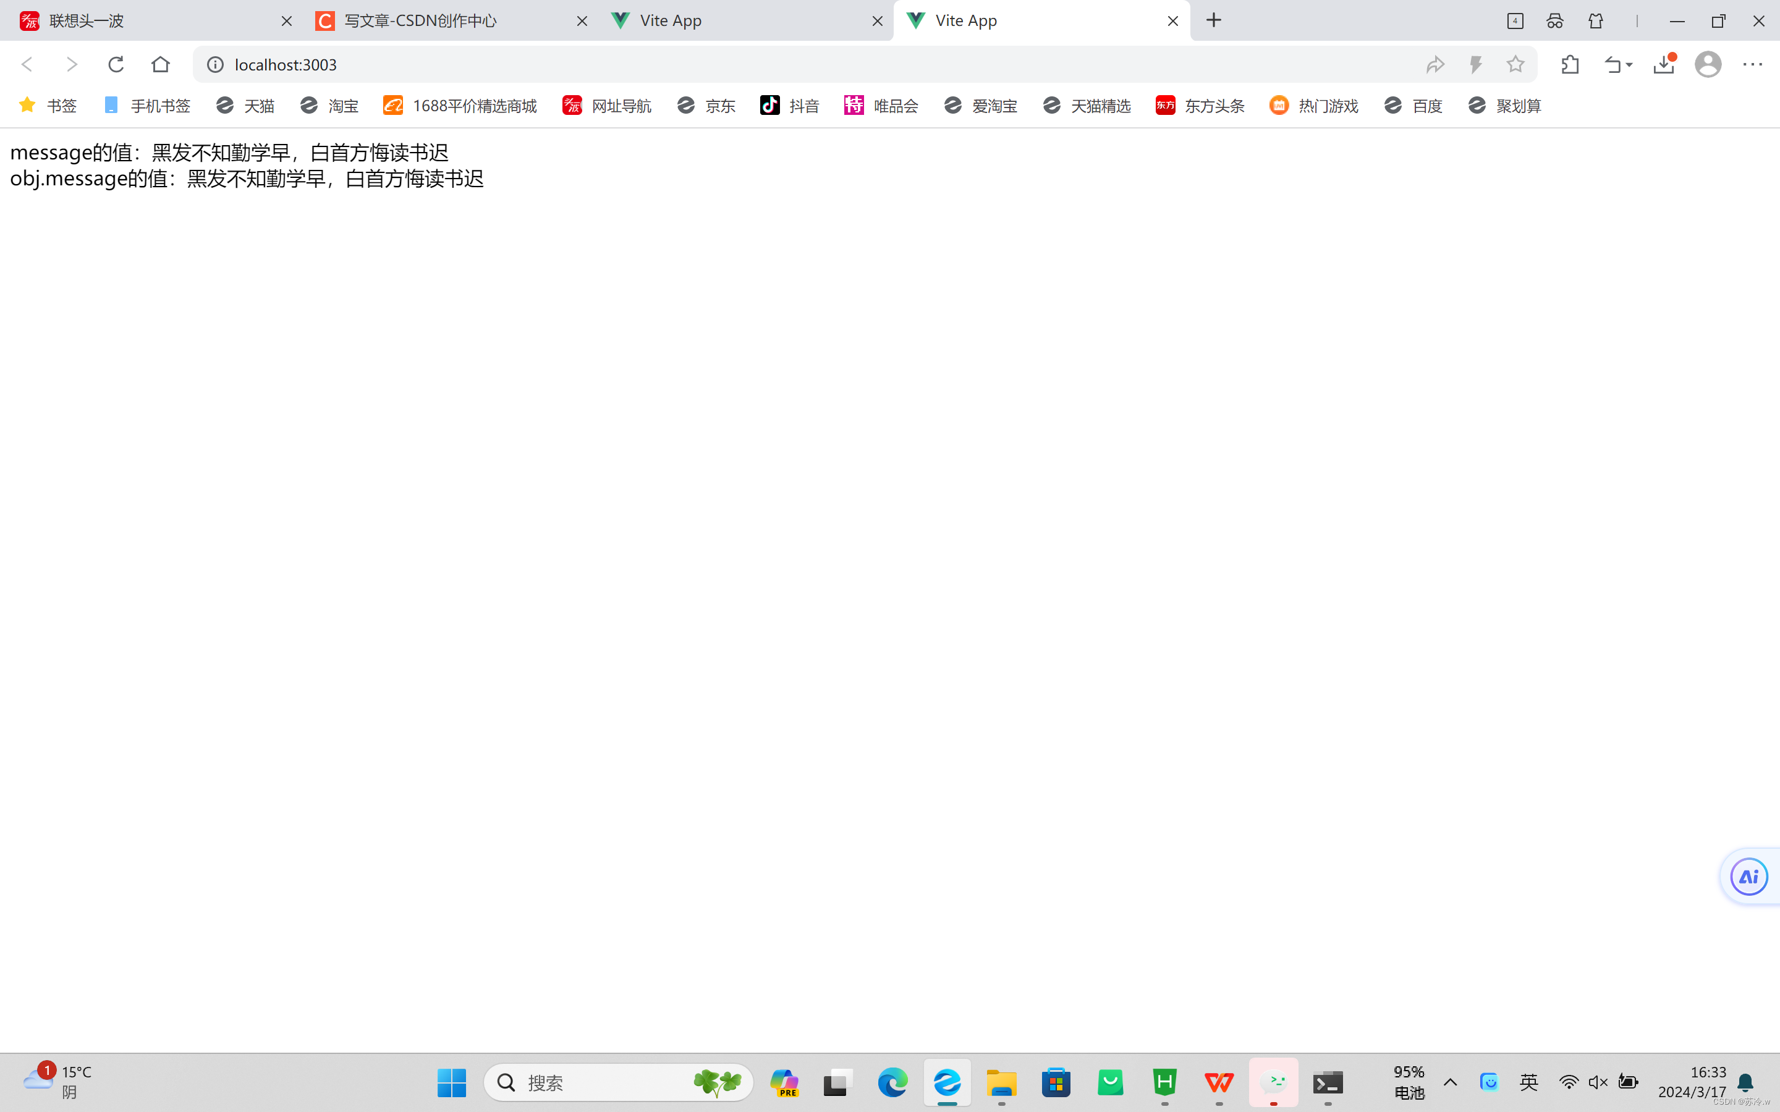This screenshot has width=1780, height=1112.
Task: Open the 京东 bookmark
Action: (x=706, y=106)
